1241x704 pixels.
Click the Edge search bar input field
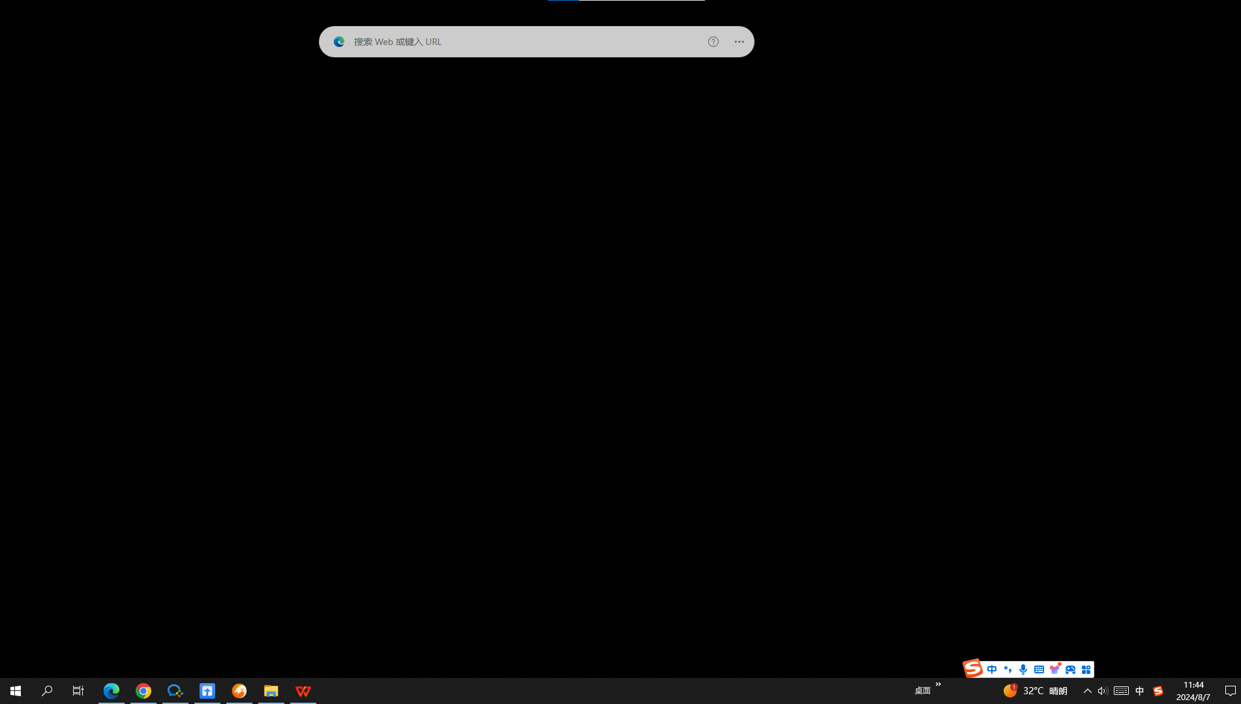click(522, 42)
